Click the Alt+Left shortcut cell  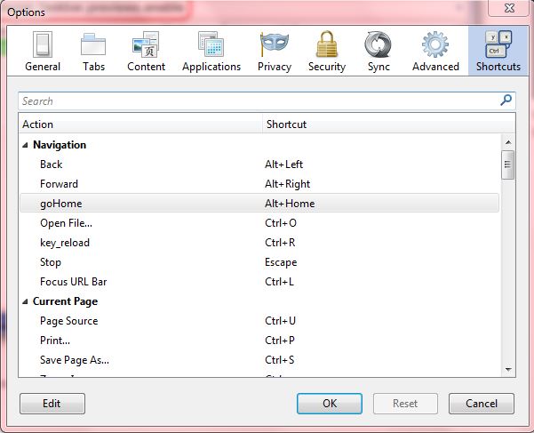pyautogui.click(x=283, y=164)
